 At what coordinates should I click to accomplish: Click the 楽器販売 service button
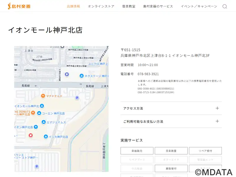tap(137, 151)
